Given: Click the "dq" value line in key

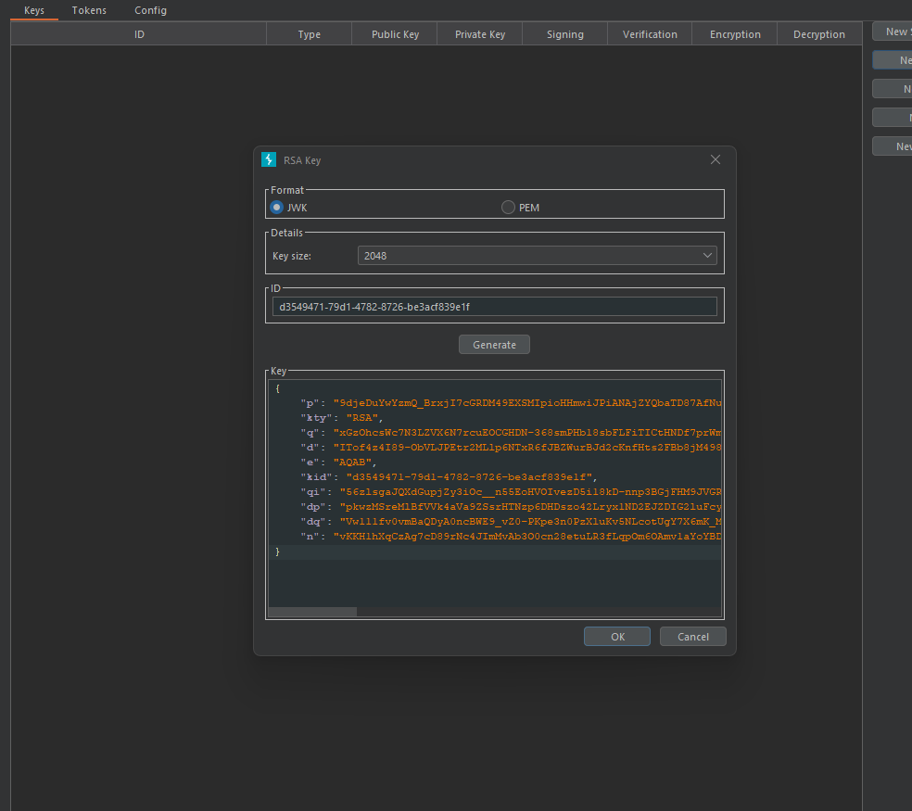Looking at the screenshot, I should (511, 521).
